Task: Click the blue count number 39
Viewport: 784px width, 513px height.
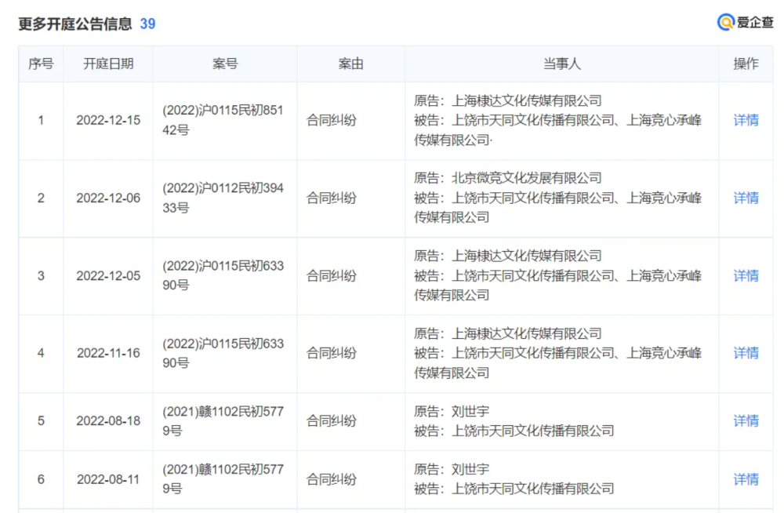Action: tap(147, 24)
